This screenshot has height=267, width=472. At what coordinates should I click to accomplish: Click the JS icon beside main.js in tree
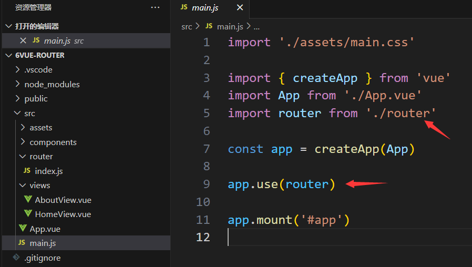coord(22,243)
